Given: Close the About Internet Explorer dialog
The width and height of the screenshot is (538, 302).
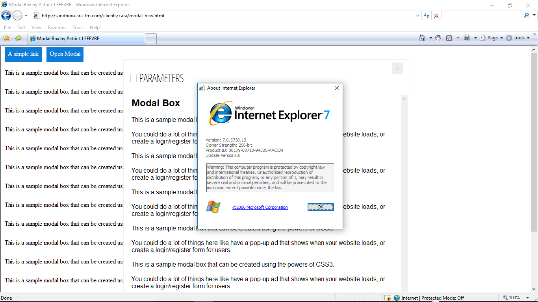Looking at the screenshot, I should click(x=337, y=88).
